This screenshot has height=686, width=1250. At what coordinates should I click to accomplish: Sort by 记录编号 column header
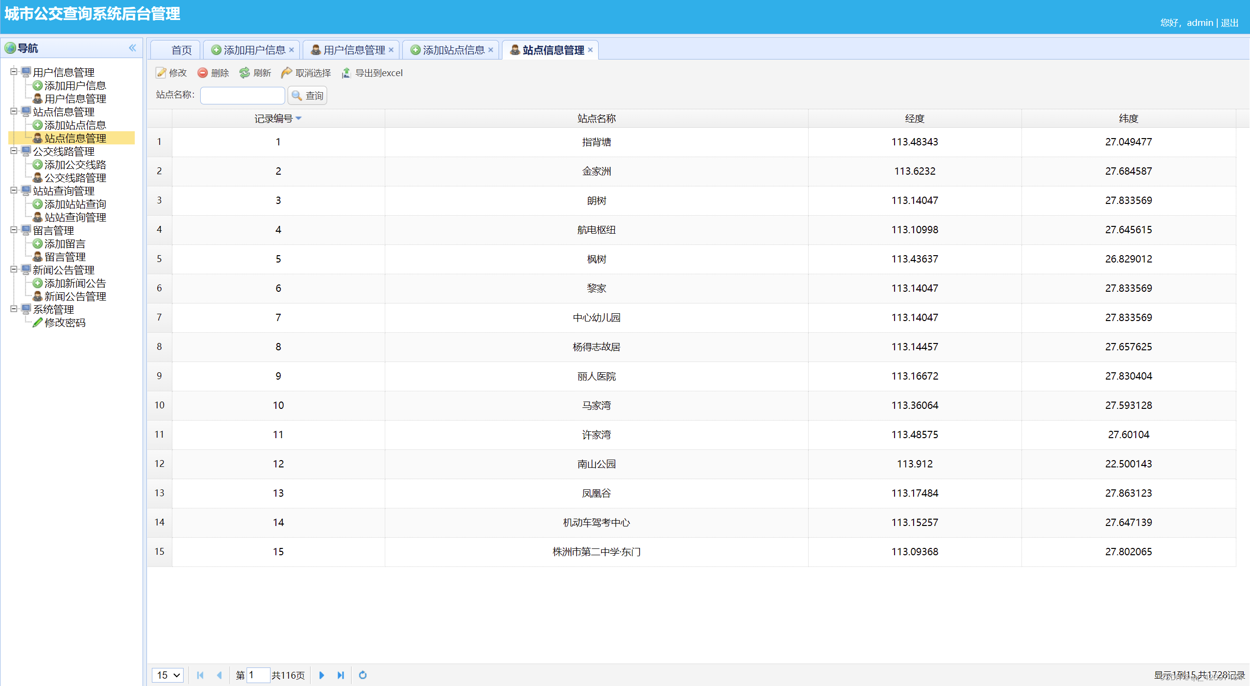[x=278, y=119]
